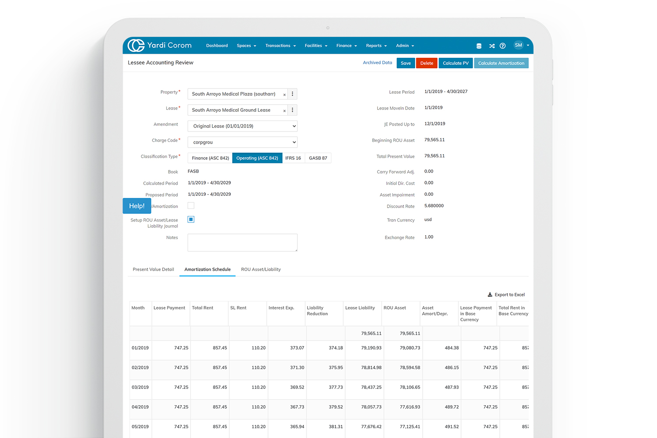Select the IFRS 16 classification type

coord(293,158)
